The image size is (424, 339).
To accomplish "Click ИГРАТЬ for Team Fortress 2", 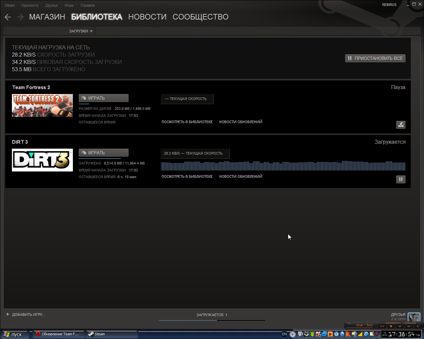I will pos(104,98).
